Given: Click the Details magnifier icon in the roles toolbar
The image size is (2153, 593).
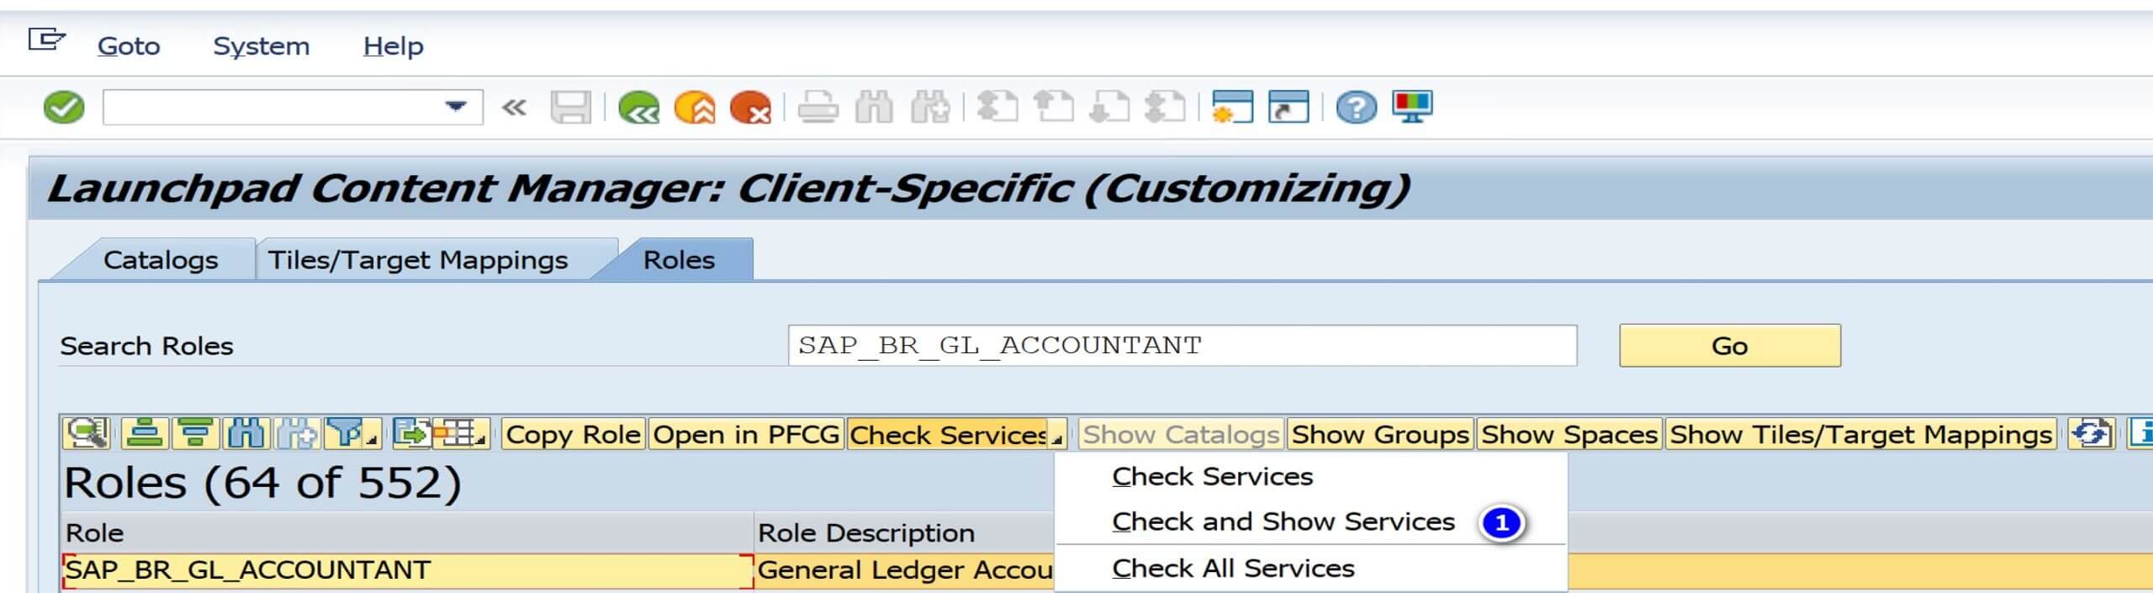Looking at the screenshot, I should tap(87, 434).
